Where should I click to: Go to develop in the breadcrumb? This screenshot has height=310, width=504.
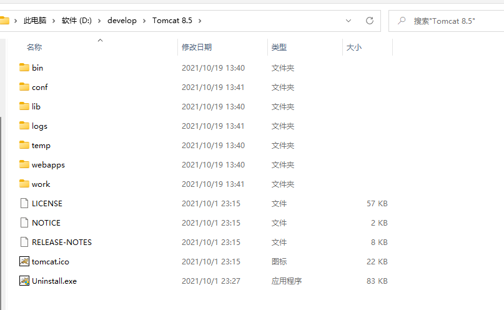pyautogui.click(x=122, y=21)
